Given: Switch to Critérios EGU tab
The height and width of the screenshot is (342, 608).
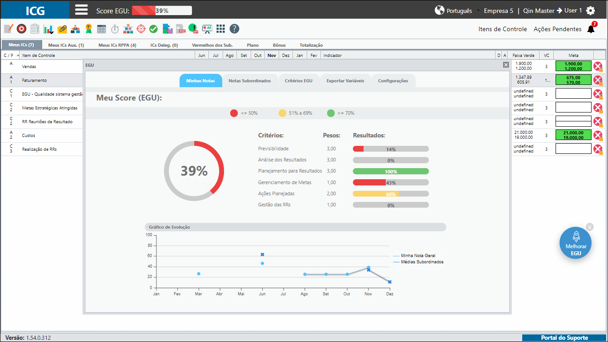Looking at the screenshot, I should 299,81.
